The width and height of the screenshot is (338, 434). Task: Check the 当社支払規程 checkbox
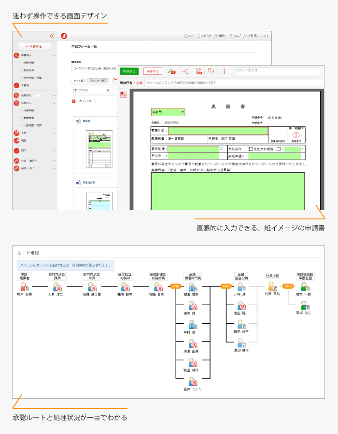point(250,149)
